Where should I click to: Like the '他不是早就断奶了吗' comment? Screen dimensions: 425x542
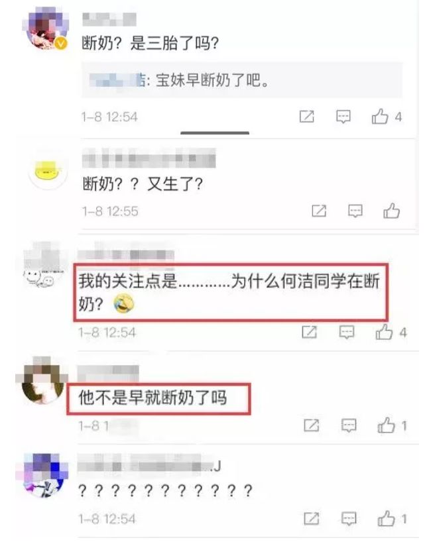[x=387, y=425]
